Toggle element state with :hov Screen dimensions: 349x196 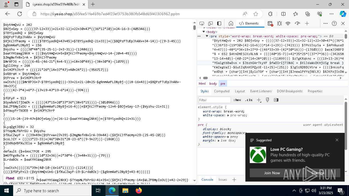click(237, 100)
